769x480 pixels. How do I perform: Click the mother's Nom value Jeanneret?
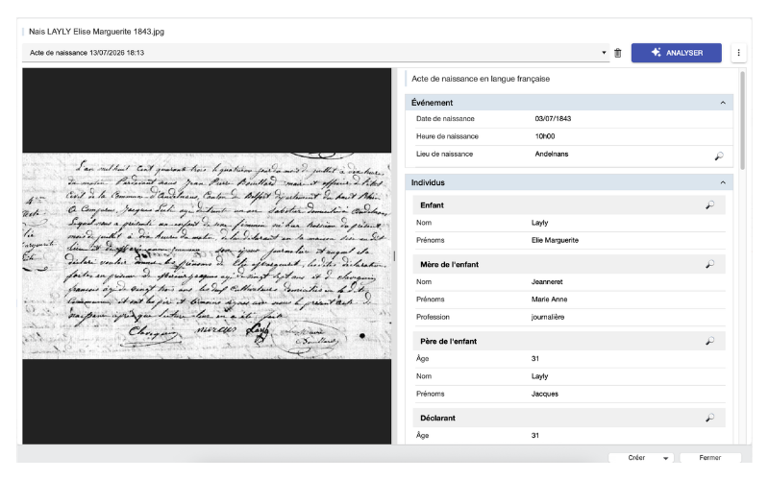pos(547,281)
